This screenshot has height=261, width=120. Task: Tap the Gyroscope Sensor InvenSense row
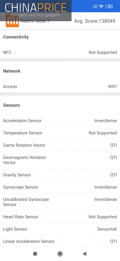[x=60, y=187]
